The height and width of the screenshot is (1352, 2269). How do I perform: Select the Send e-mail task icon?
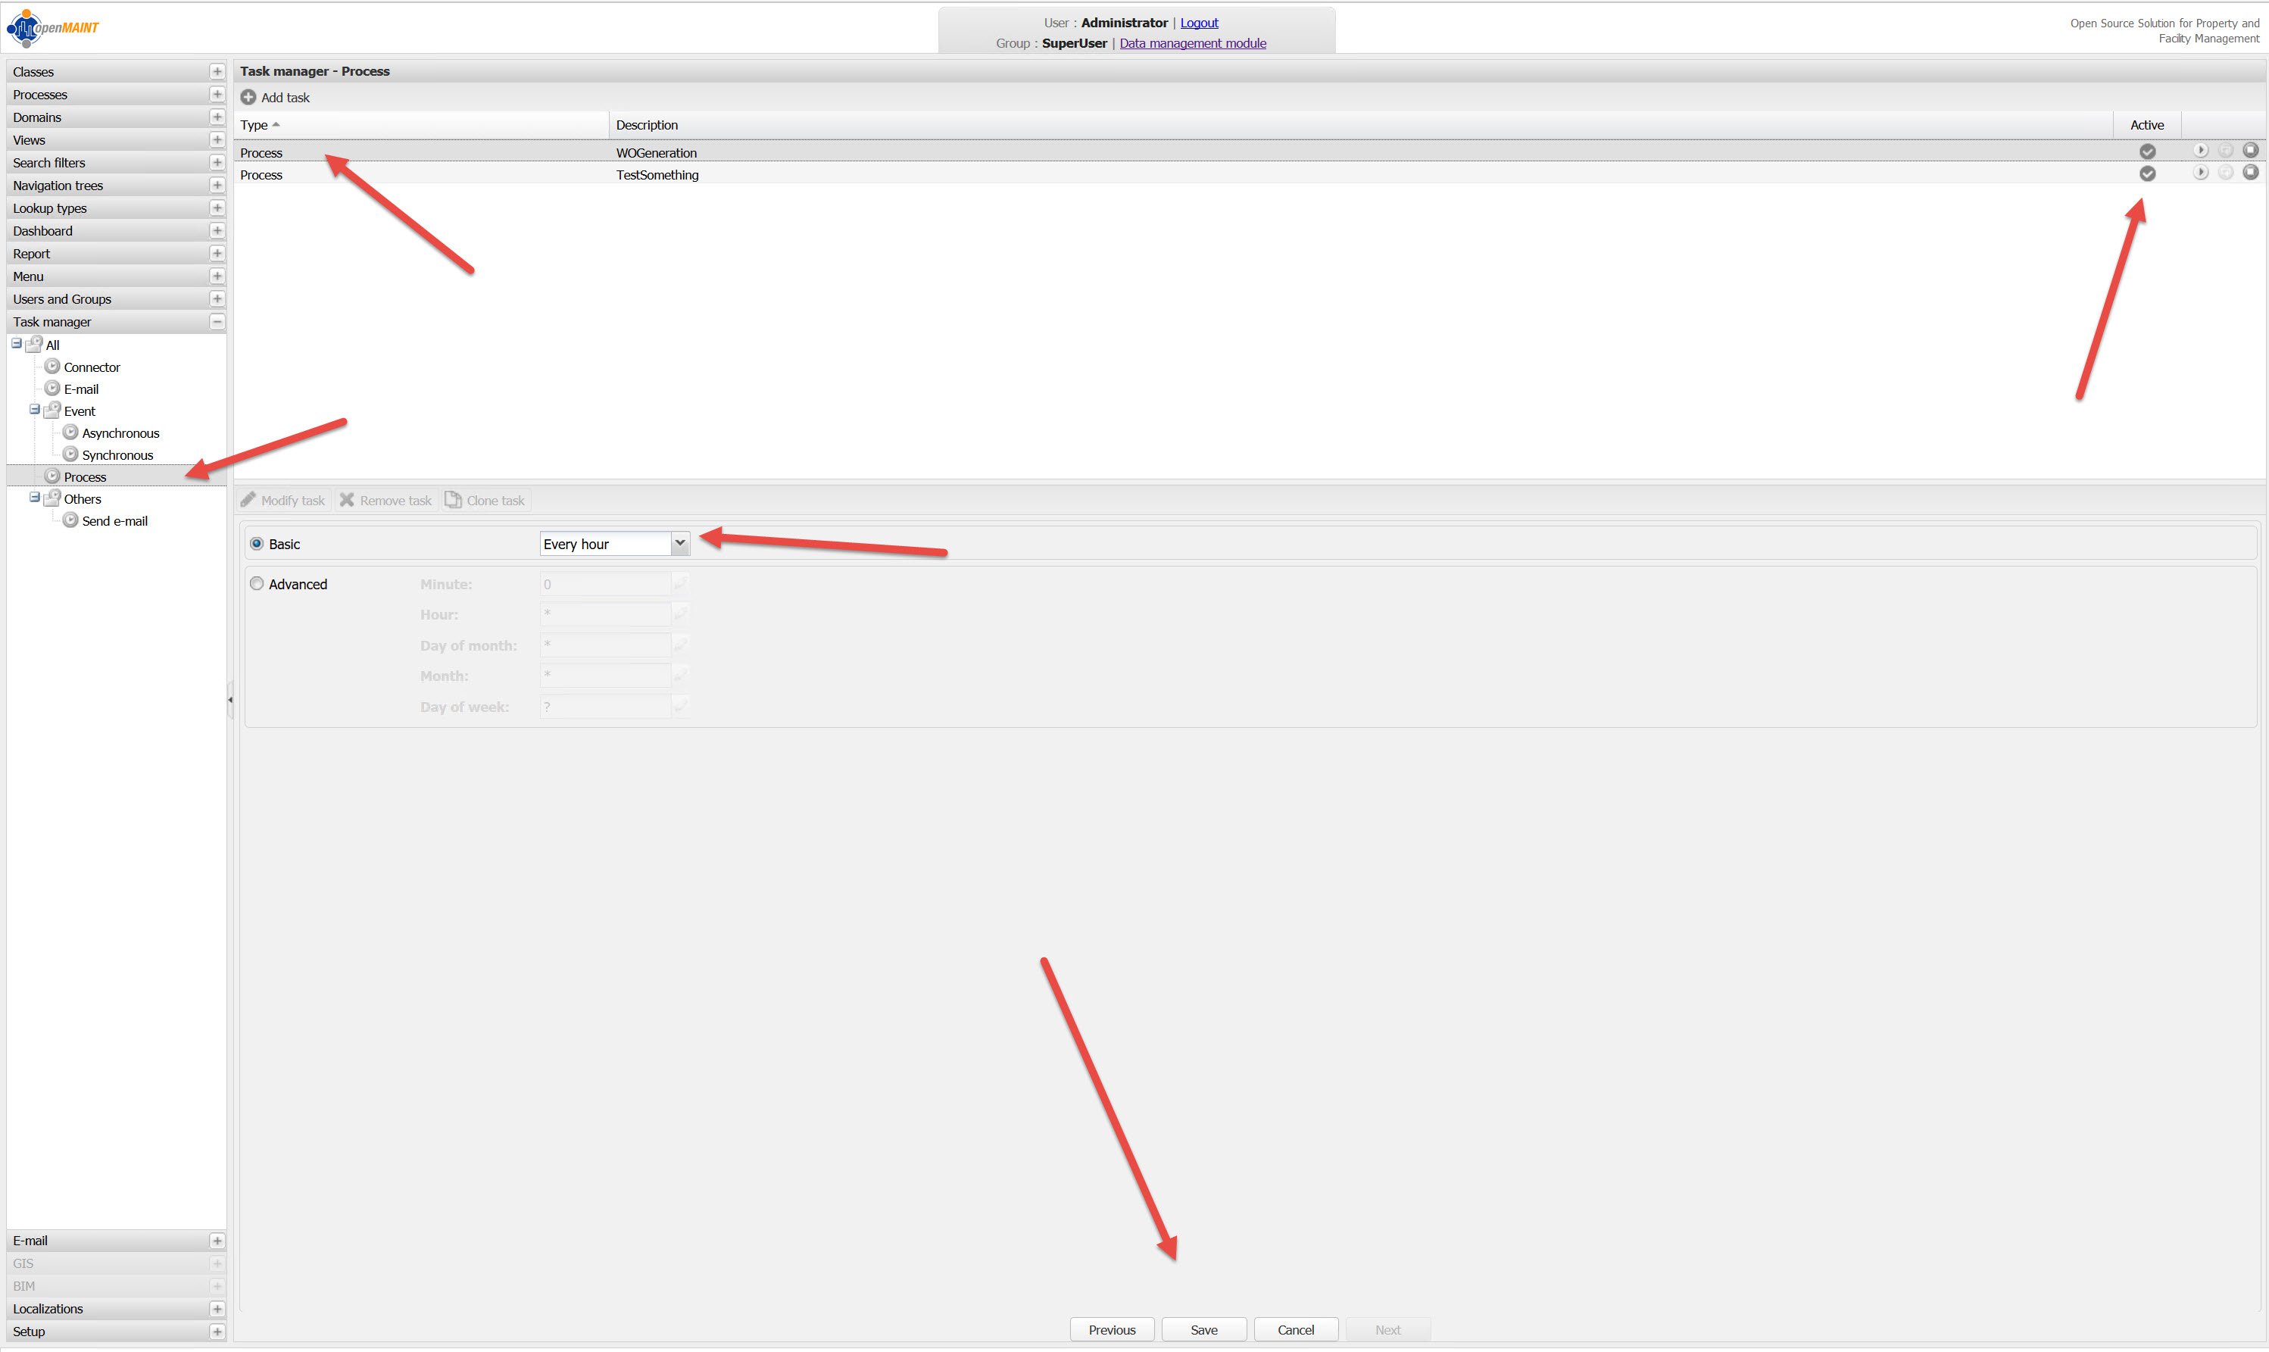point(70,520)
